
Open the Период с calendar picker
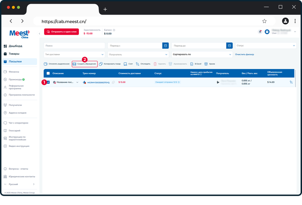(x=165, y=46)
